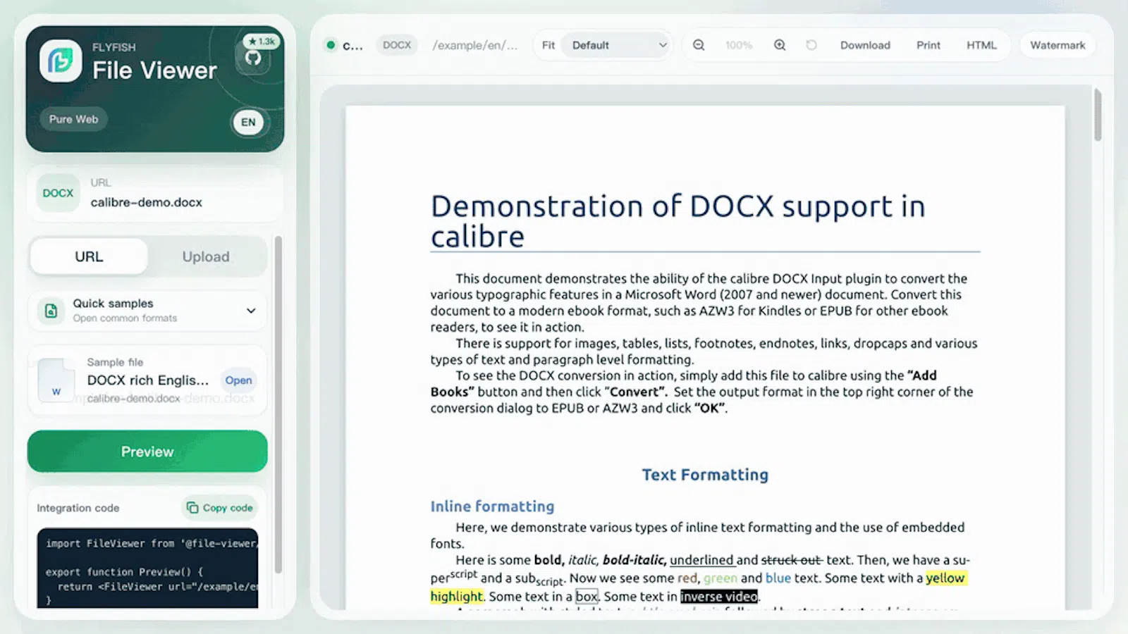Click the green status dot indicator
Image resolution: width=1128 pixels, height=634 pixels.
pos(331,45)
